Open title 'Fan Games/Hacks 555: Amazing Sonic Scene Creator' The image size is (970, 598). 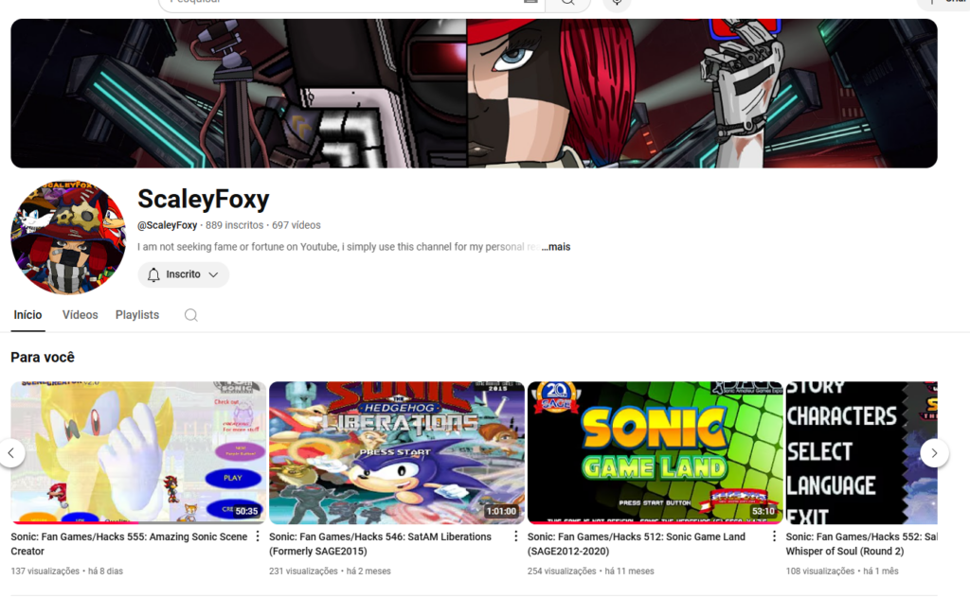(129, 544)
